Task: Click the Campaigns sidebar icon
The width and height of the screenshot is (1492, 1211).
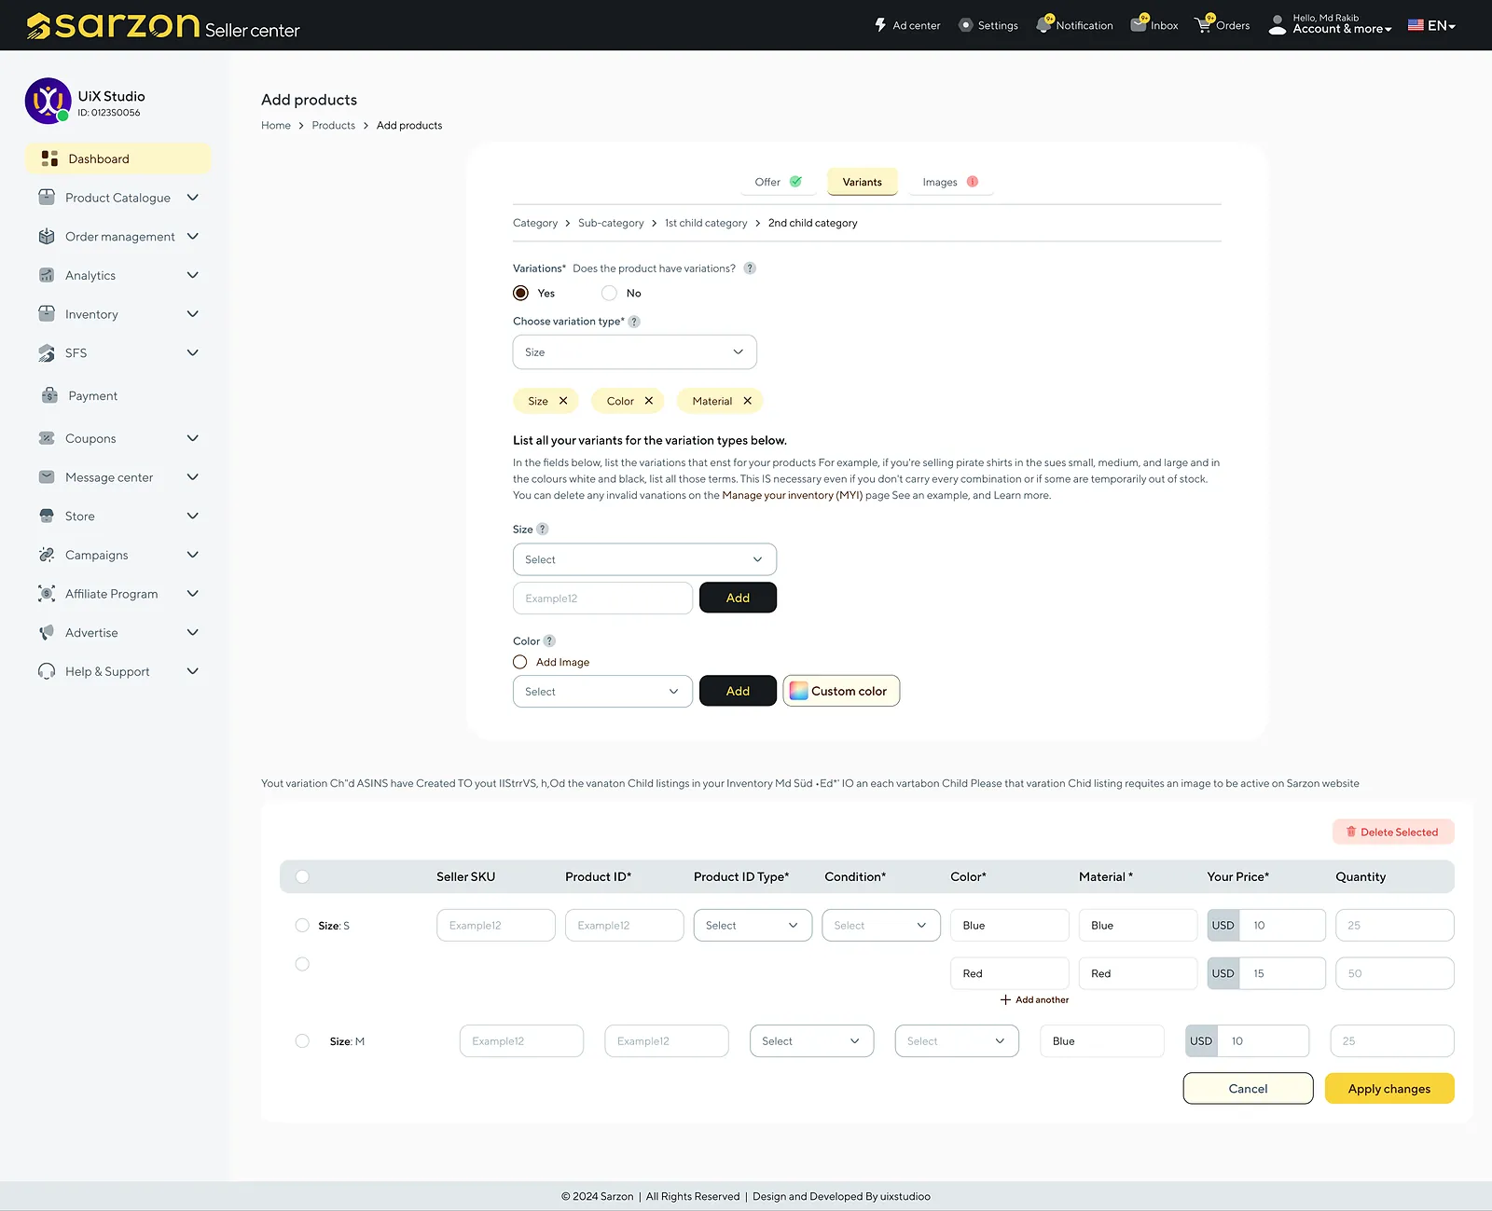Action: (47, 555)
